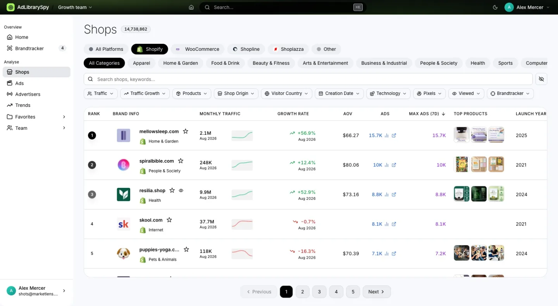
Task: Go to page 5
Action: [353, 292]
